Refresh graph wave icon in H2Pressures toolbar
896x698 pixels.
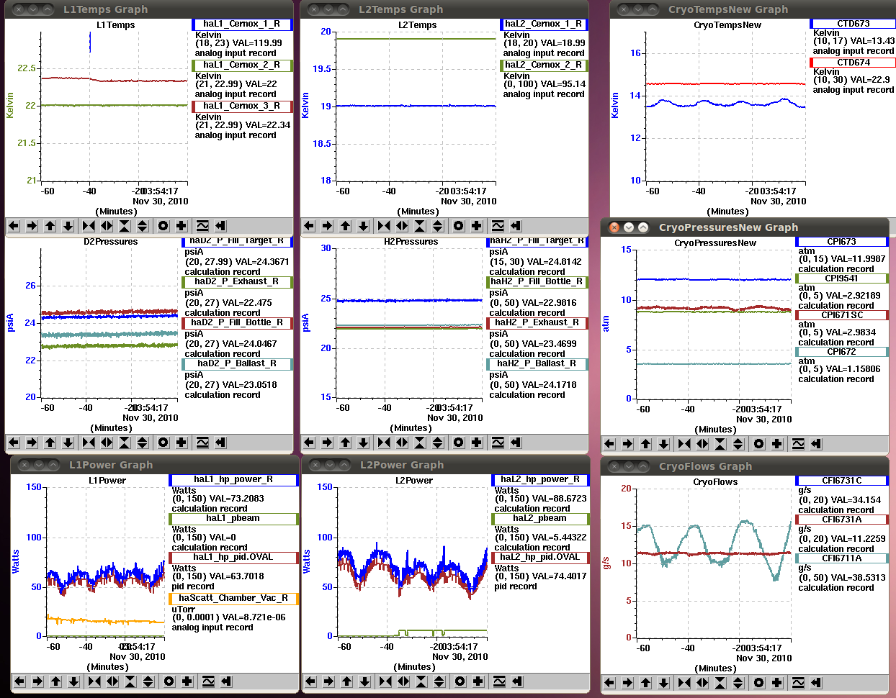point(498,443)
